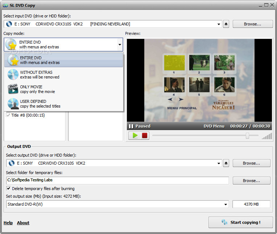Maximize the SL DVD Copy window
This screenshot has width=277, height=234.
click(x=266, y=5)
